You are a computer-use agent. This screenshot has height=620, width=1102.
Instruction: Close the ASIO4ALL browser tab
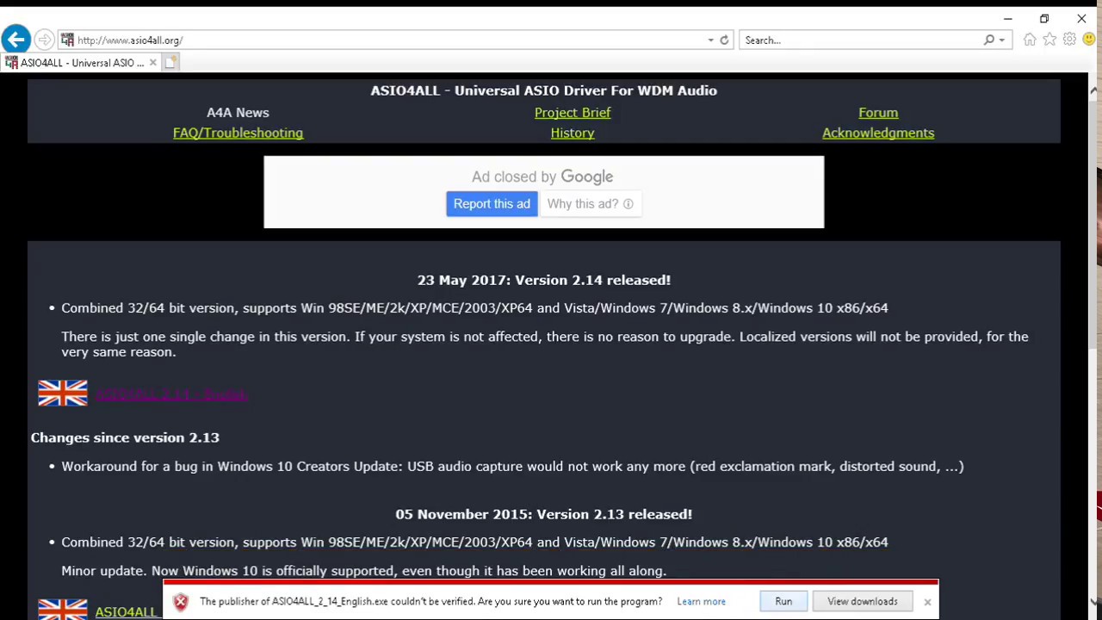(153, 62)
